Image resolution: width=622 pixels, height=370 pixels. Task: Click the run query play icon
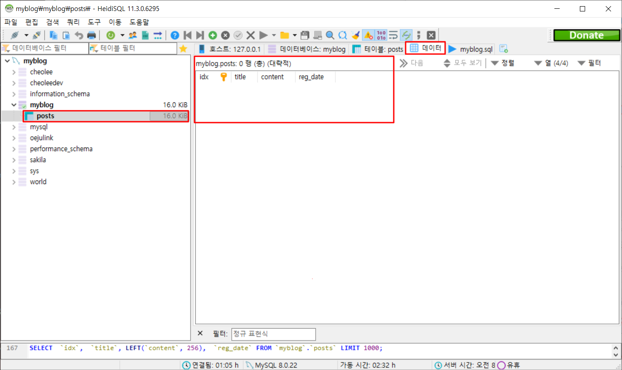(x=263, y=35)
